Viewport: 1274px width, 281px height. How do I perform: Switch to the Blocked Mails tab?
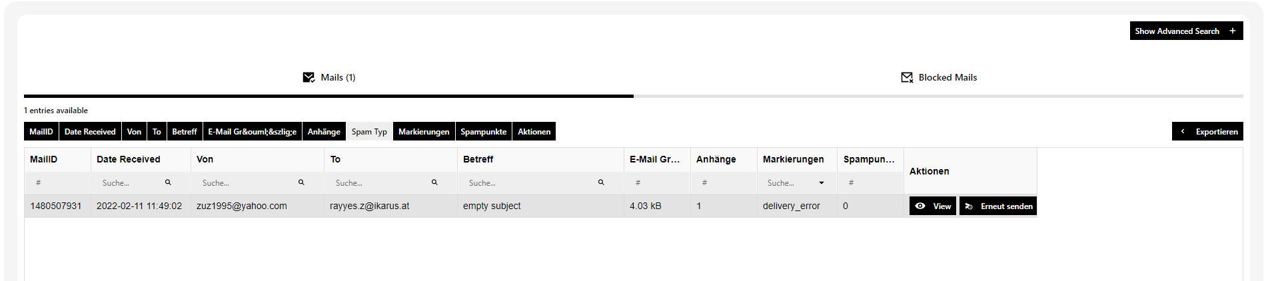point(938,77)
